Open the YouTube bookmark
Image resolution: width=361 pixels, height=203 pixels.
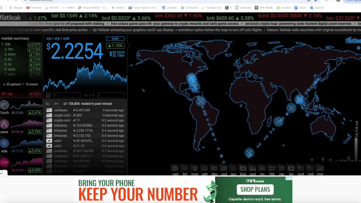coord(34,8)
